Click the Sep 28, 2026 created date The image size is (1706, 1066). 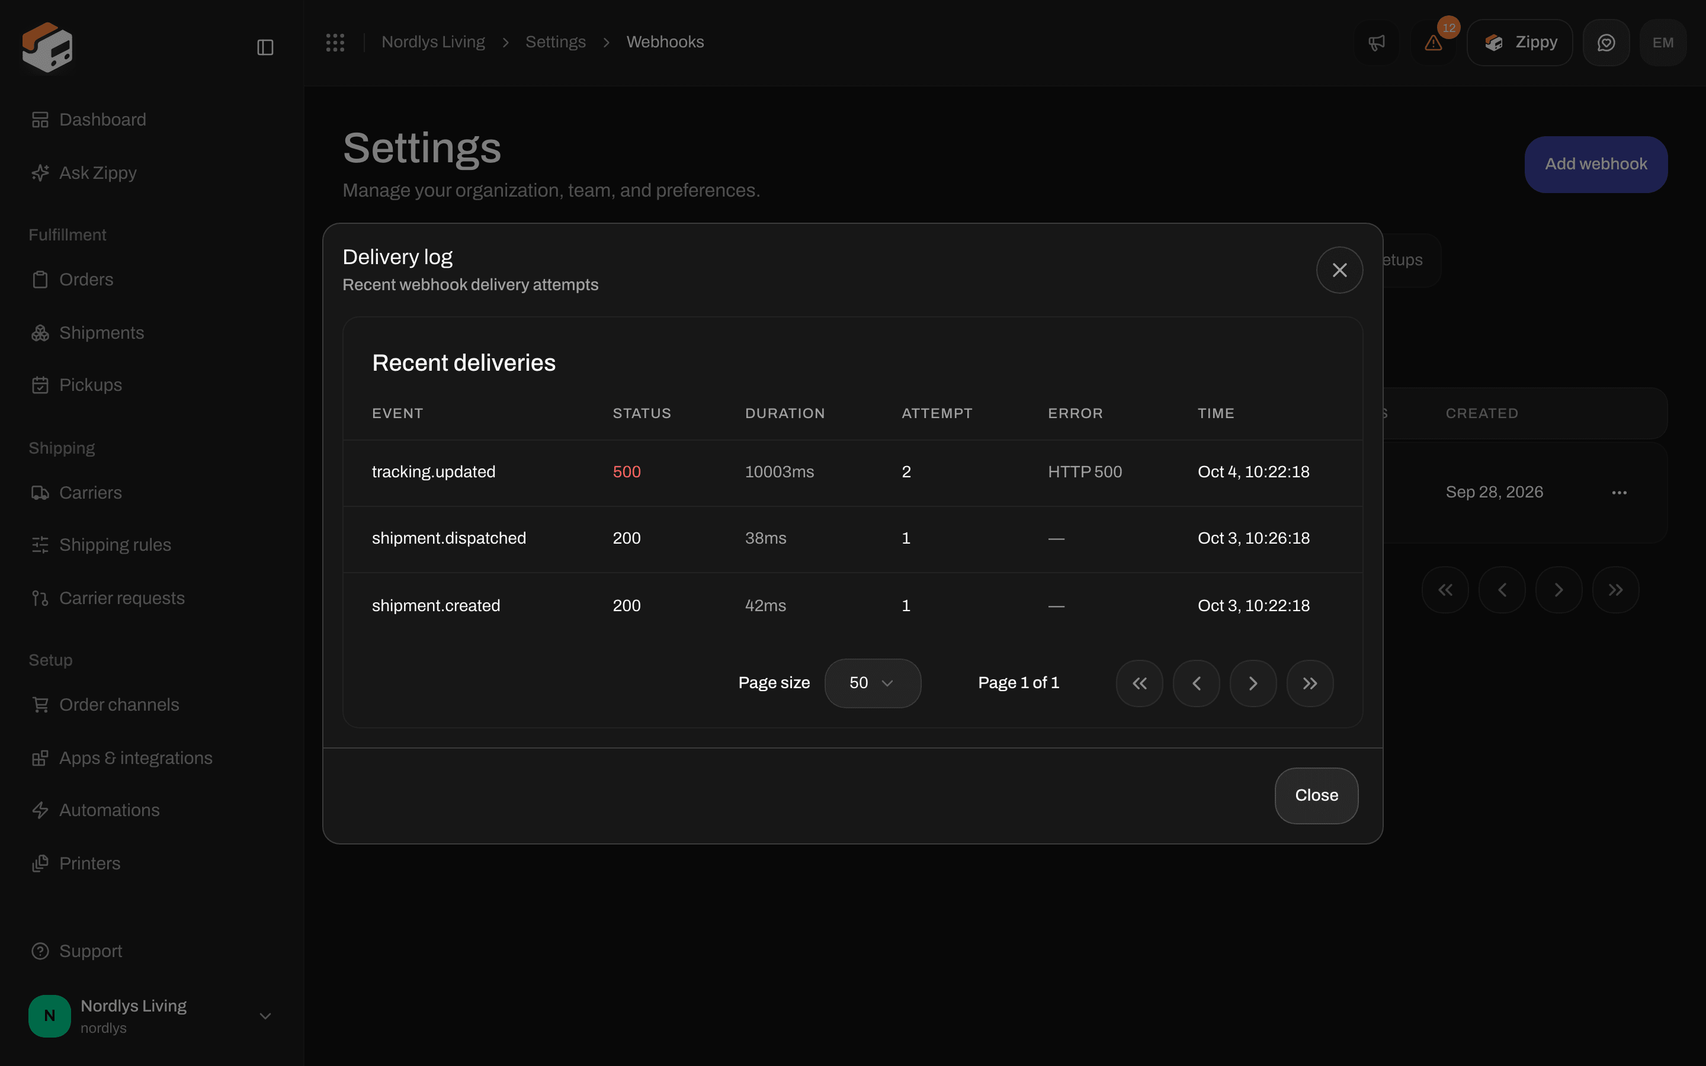[1495, 492]
